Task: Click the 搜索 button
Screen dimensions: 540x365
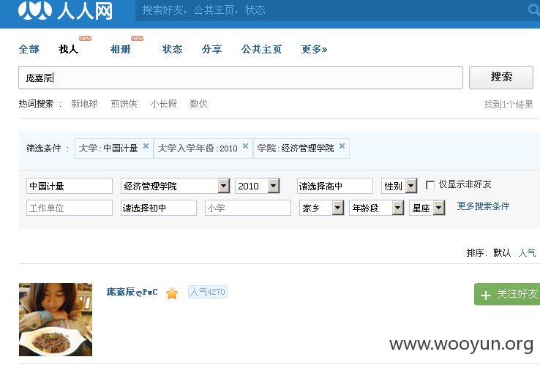Action: (501, 77)
